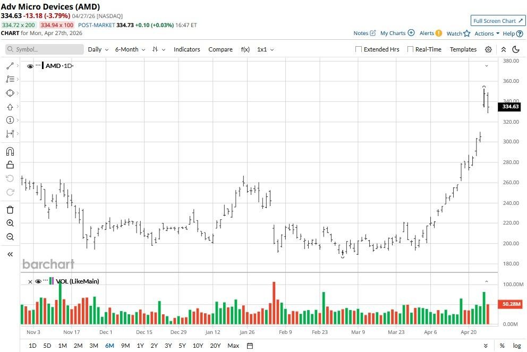Viewport: 527px width, 352px height.
Task: Zoom in using the plus magnifier icon
Action: (10, 224)
